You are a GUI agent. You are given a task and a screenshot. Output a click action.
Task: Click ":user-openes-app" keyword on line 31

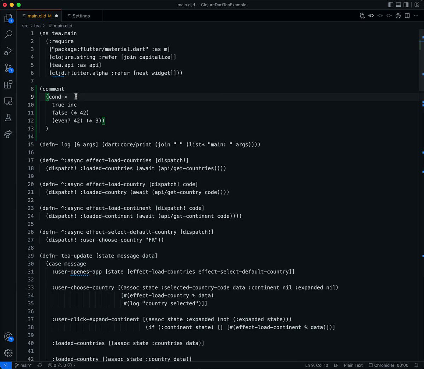[77, 271]
